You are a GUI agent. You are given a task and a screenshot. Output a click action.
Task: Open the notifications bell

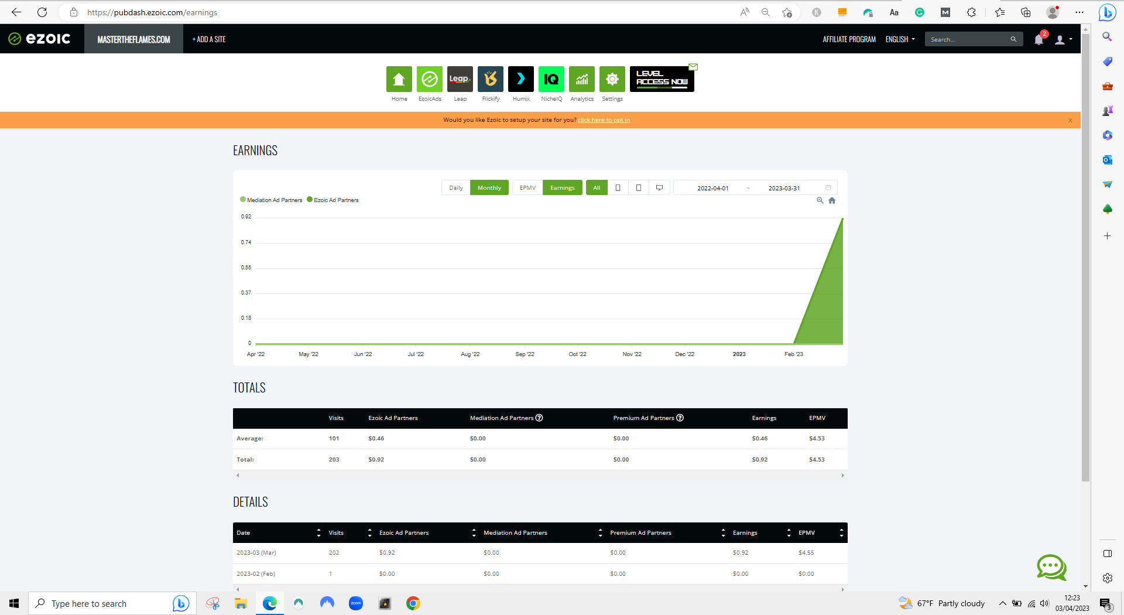pos(1039,39)
